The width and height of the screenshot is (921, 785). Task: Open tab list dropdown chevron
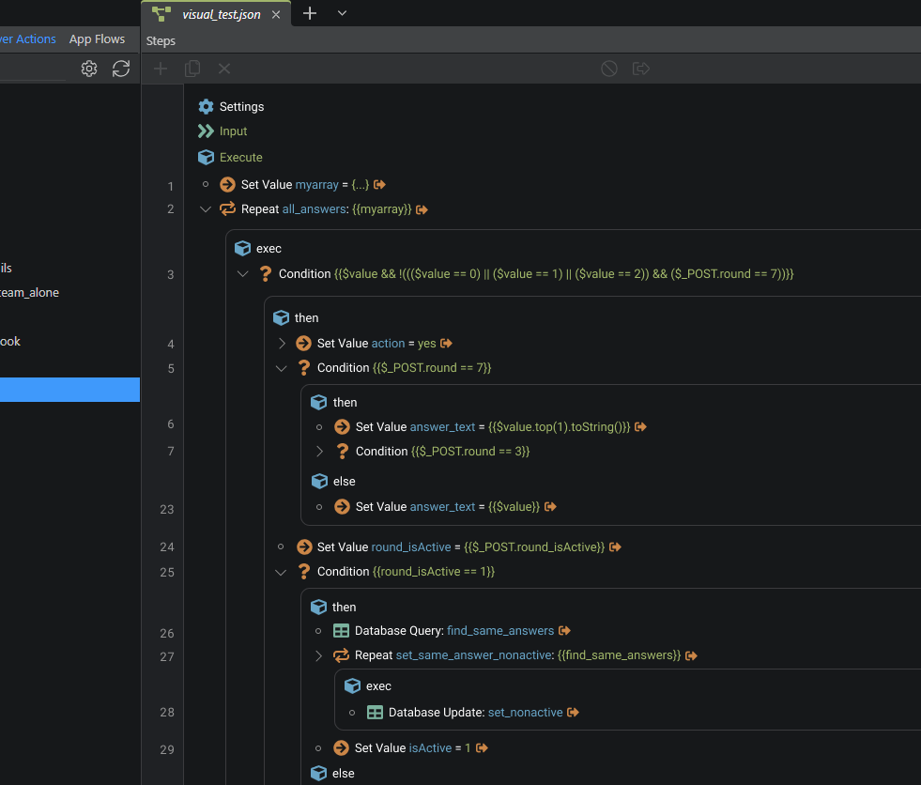point(342,13)
